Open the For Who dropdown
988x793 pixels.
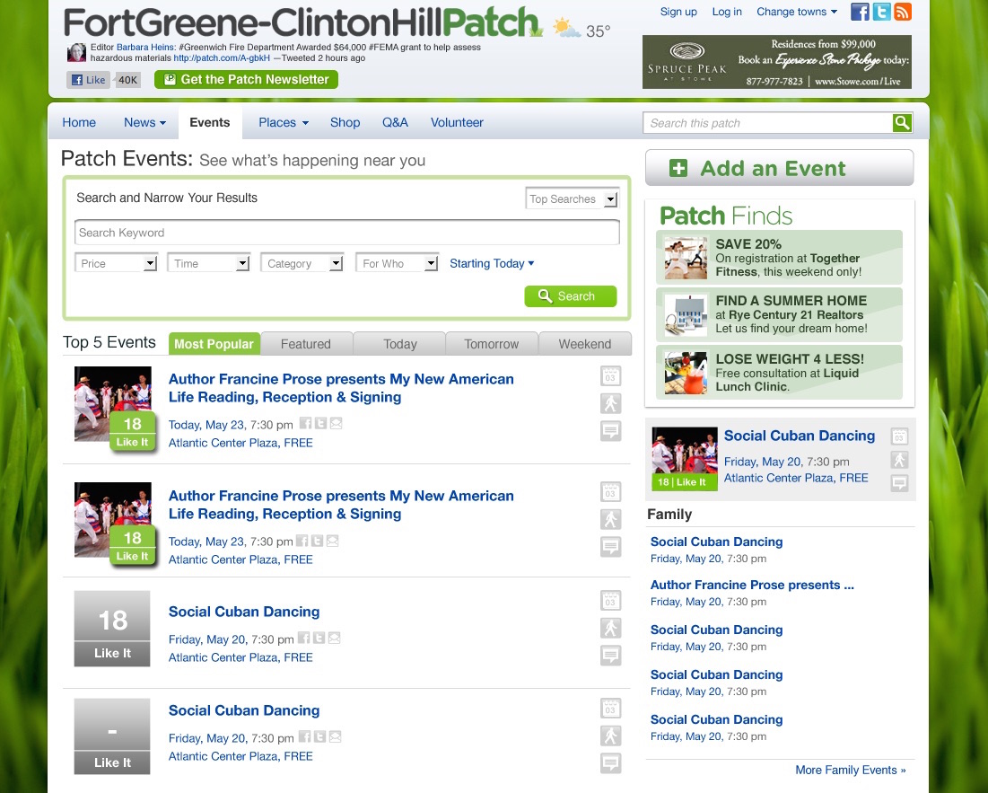pos(397,263)
